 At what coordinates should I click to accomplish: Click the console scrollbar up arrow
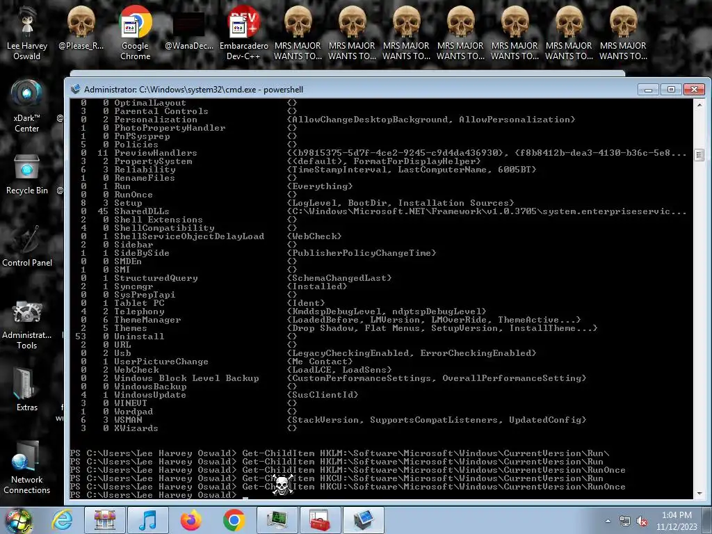[x=699, y=104]
